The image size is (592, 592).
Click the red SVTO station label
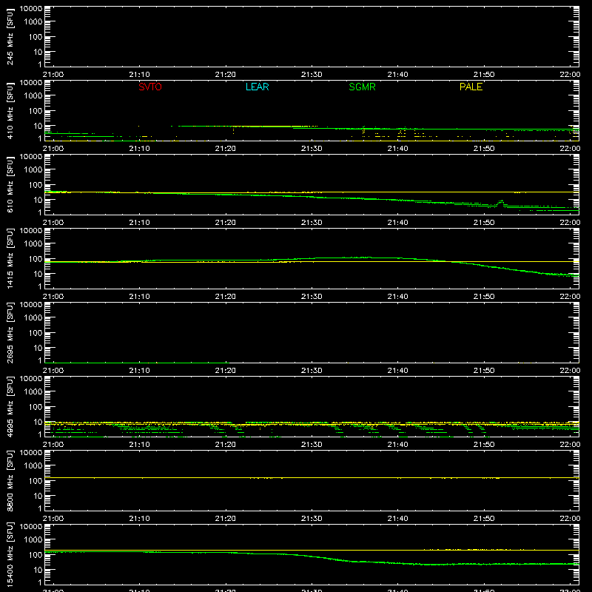150,87
